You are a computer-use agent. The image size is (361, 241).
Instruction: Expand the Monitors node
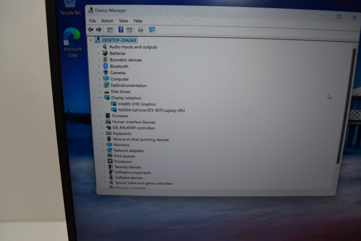tap(103, 145)
